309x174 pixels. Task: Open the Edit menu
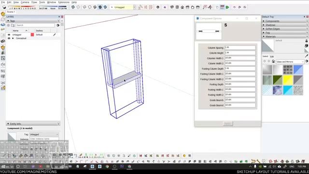tap(9, 2)
